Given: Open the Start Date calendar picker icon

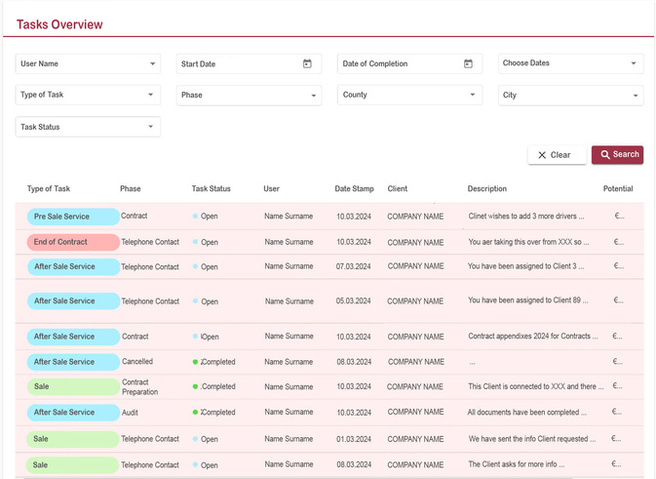Looking at the screenshot, I should (307, 64).
